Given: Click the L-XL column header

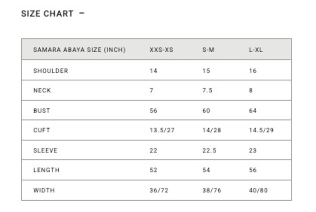Looking at the screenshot, I should coord(256,50).
